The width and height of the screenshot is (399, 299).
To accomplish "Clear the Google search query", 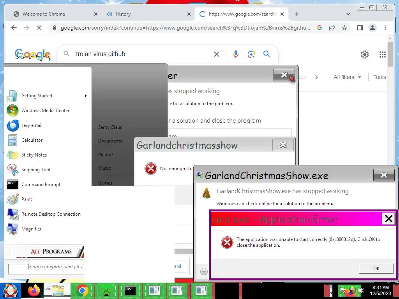I will 217,54.
